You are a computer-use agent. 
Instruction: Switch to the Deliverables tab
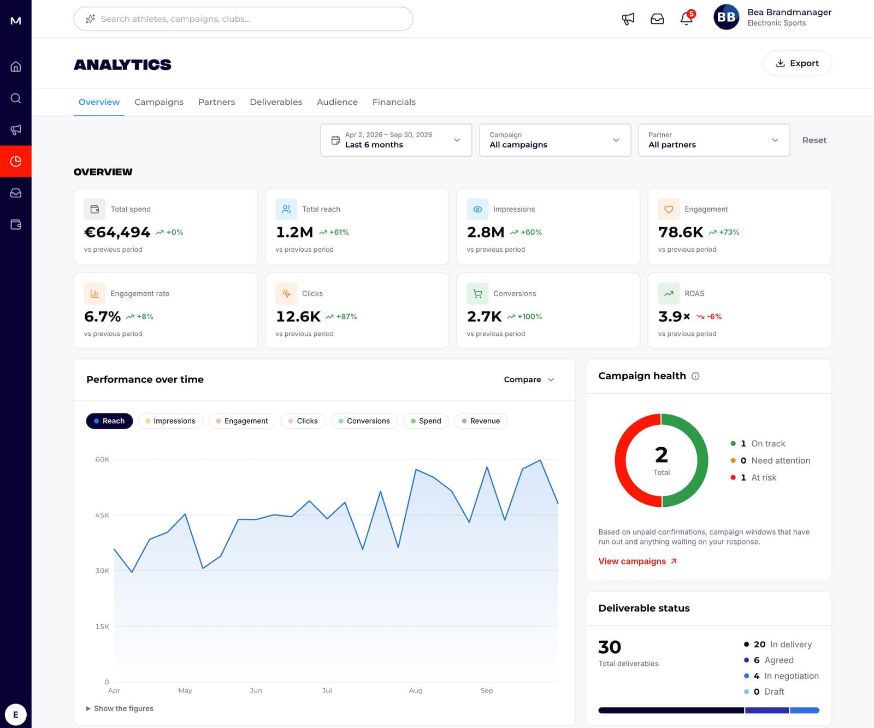pos(276,102)
